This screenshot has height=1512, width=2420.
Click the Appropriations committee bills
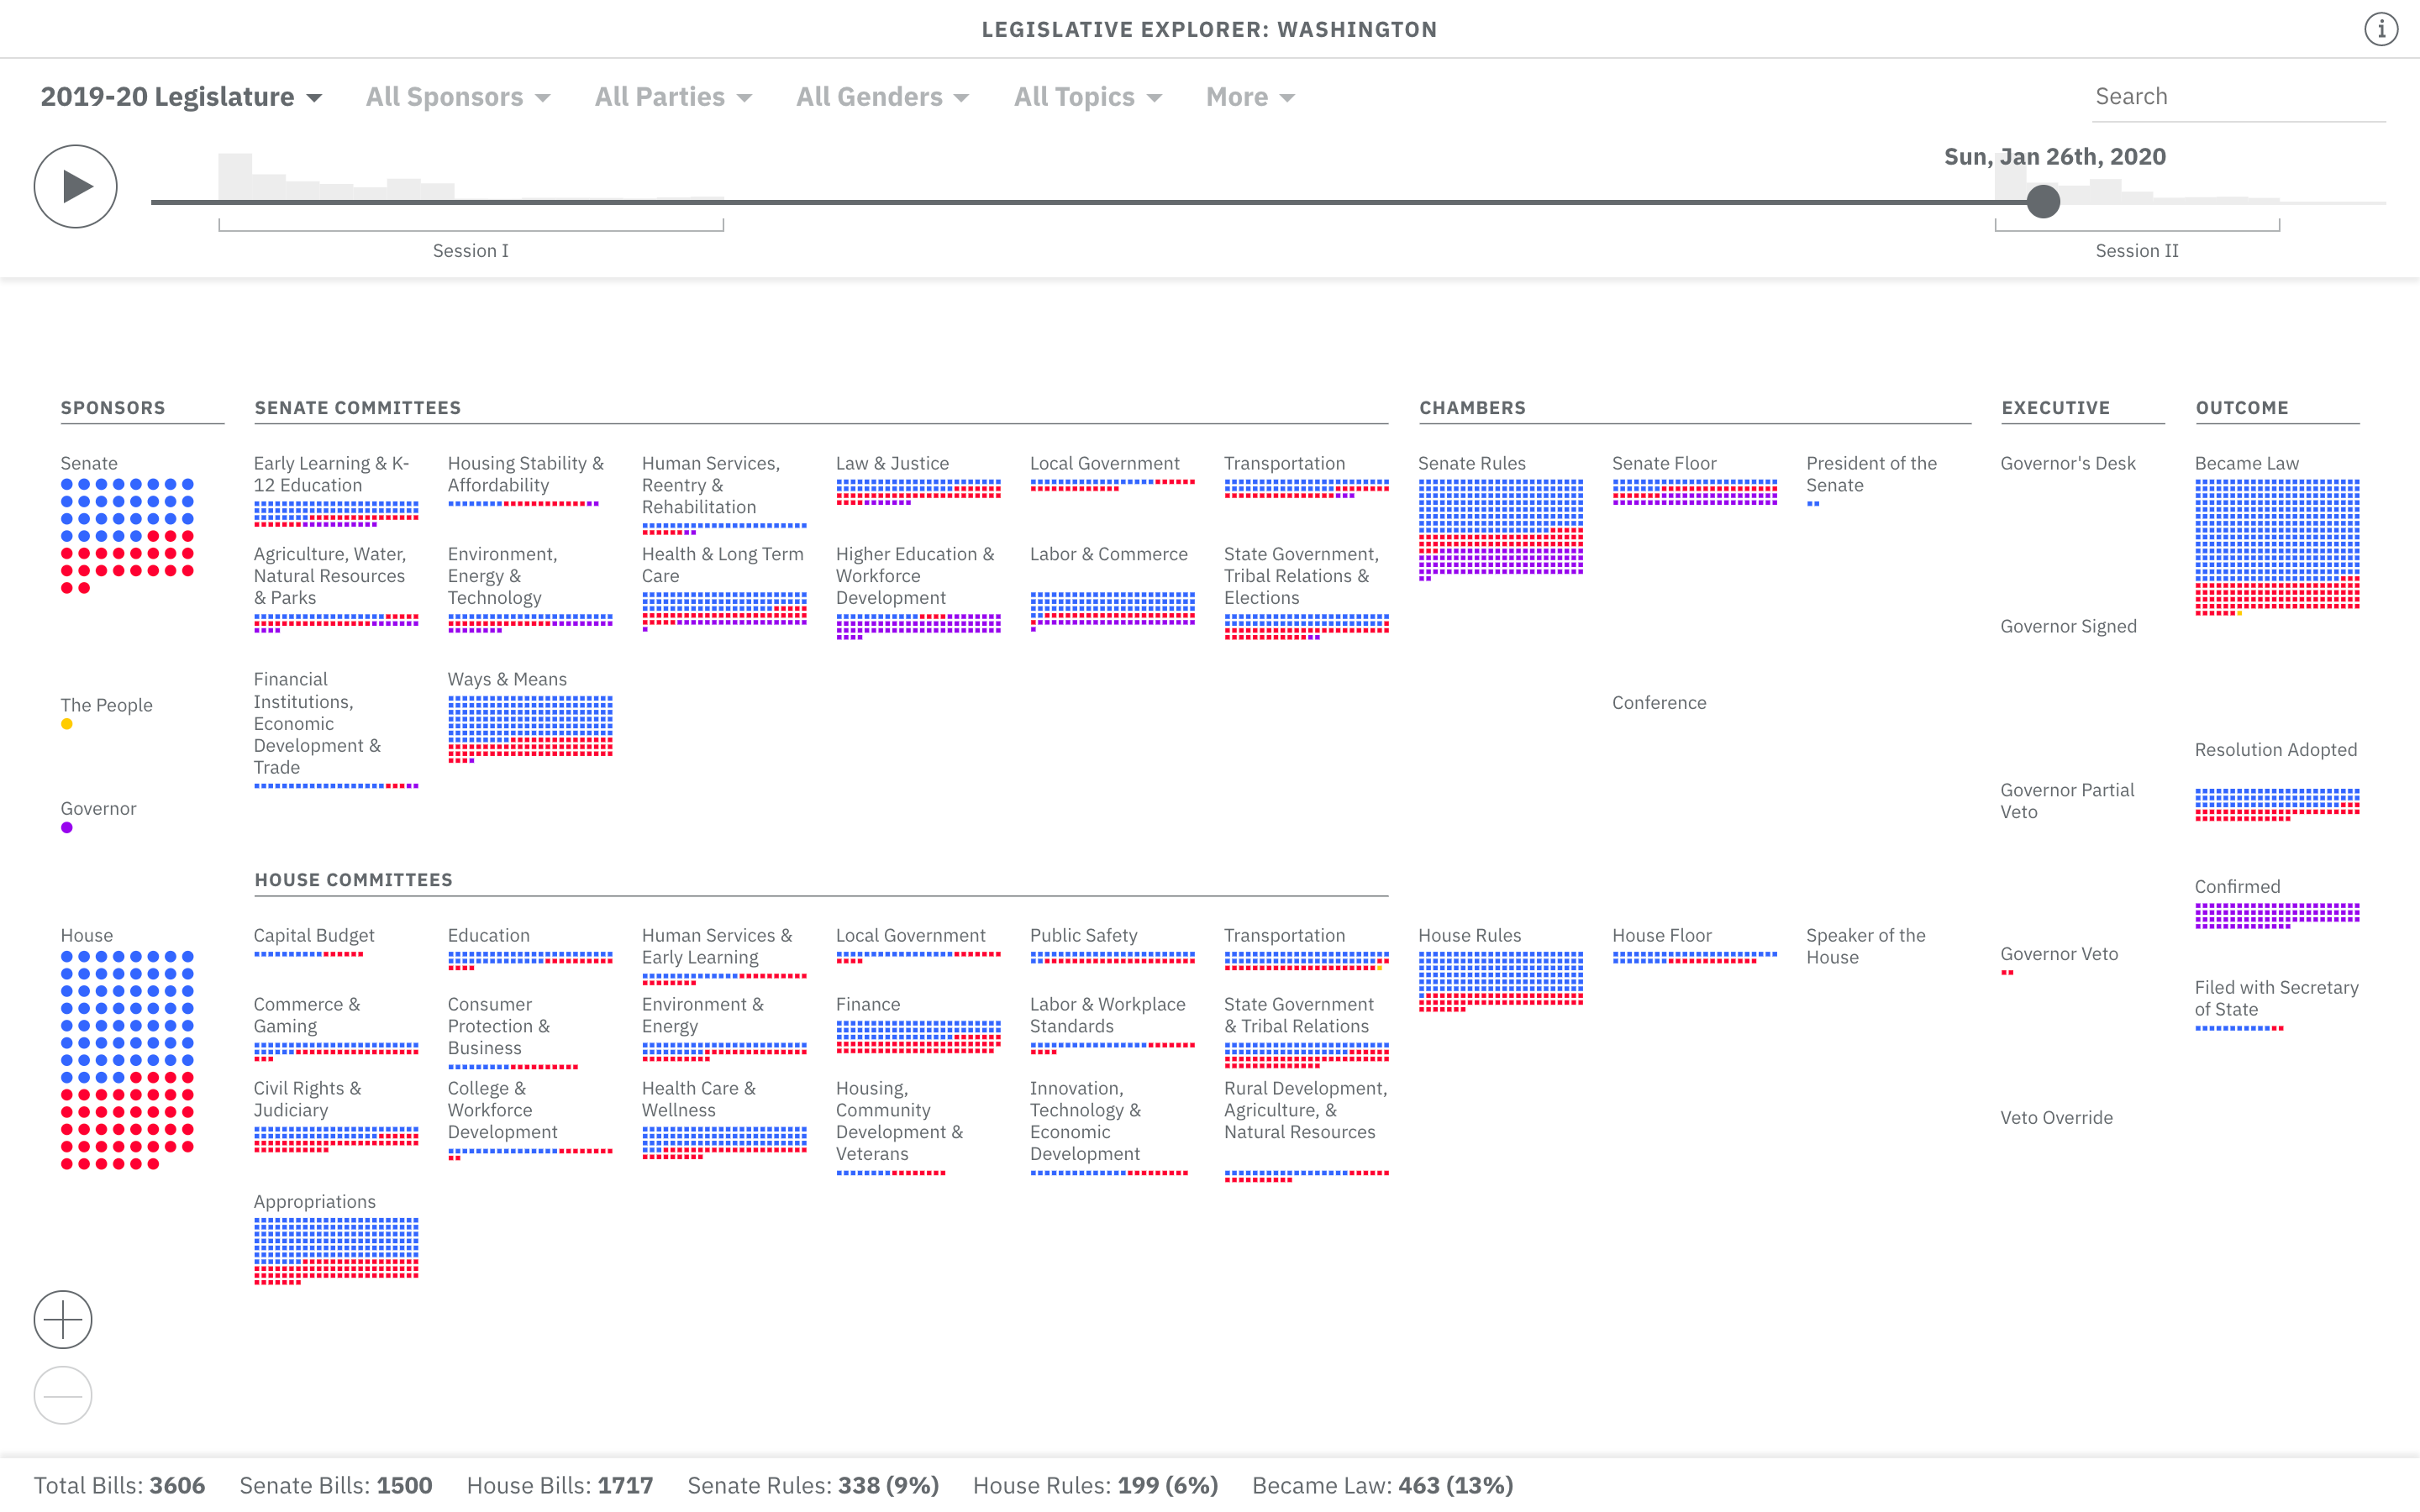336,1248
